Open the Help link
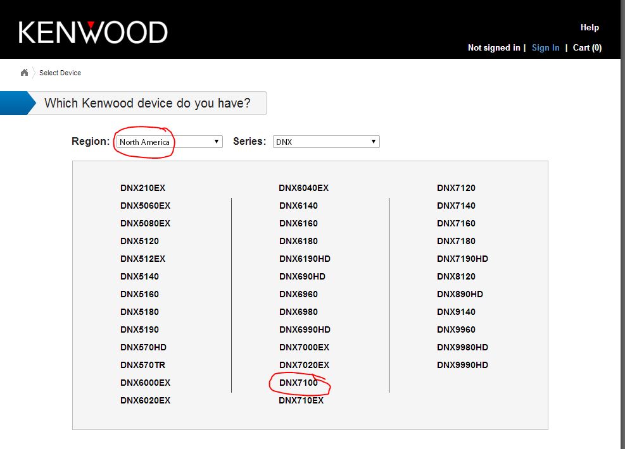 (x=590, y=27)
